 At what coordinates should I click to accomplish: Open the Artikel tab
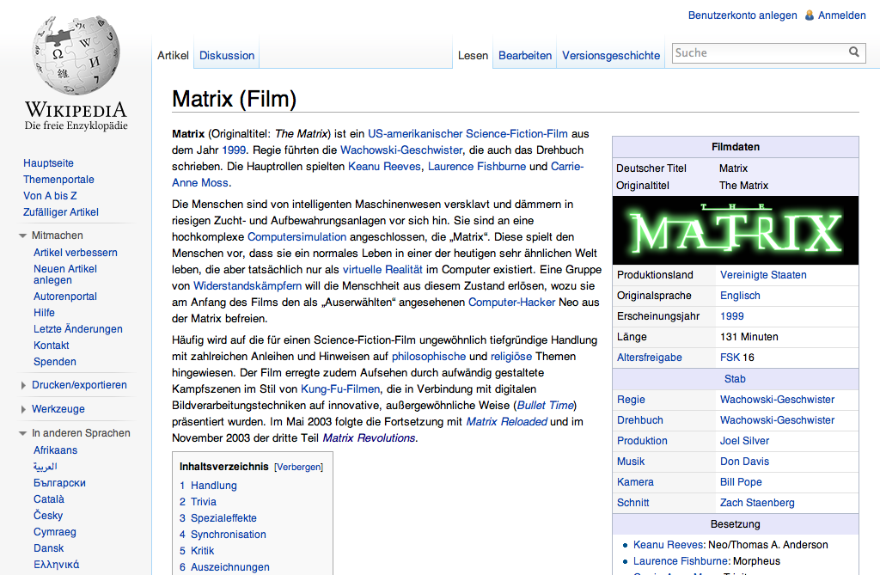[173, 56]
